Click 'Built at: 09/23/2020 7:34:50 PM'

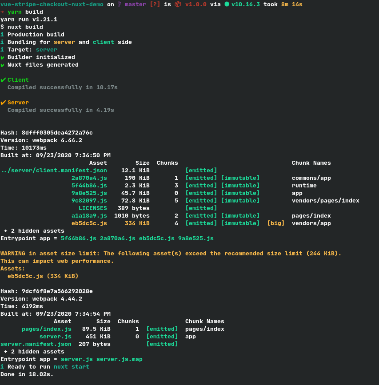(x=56, y=155)
